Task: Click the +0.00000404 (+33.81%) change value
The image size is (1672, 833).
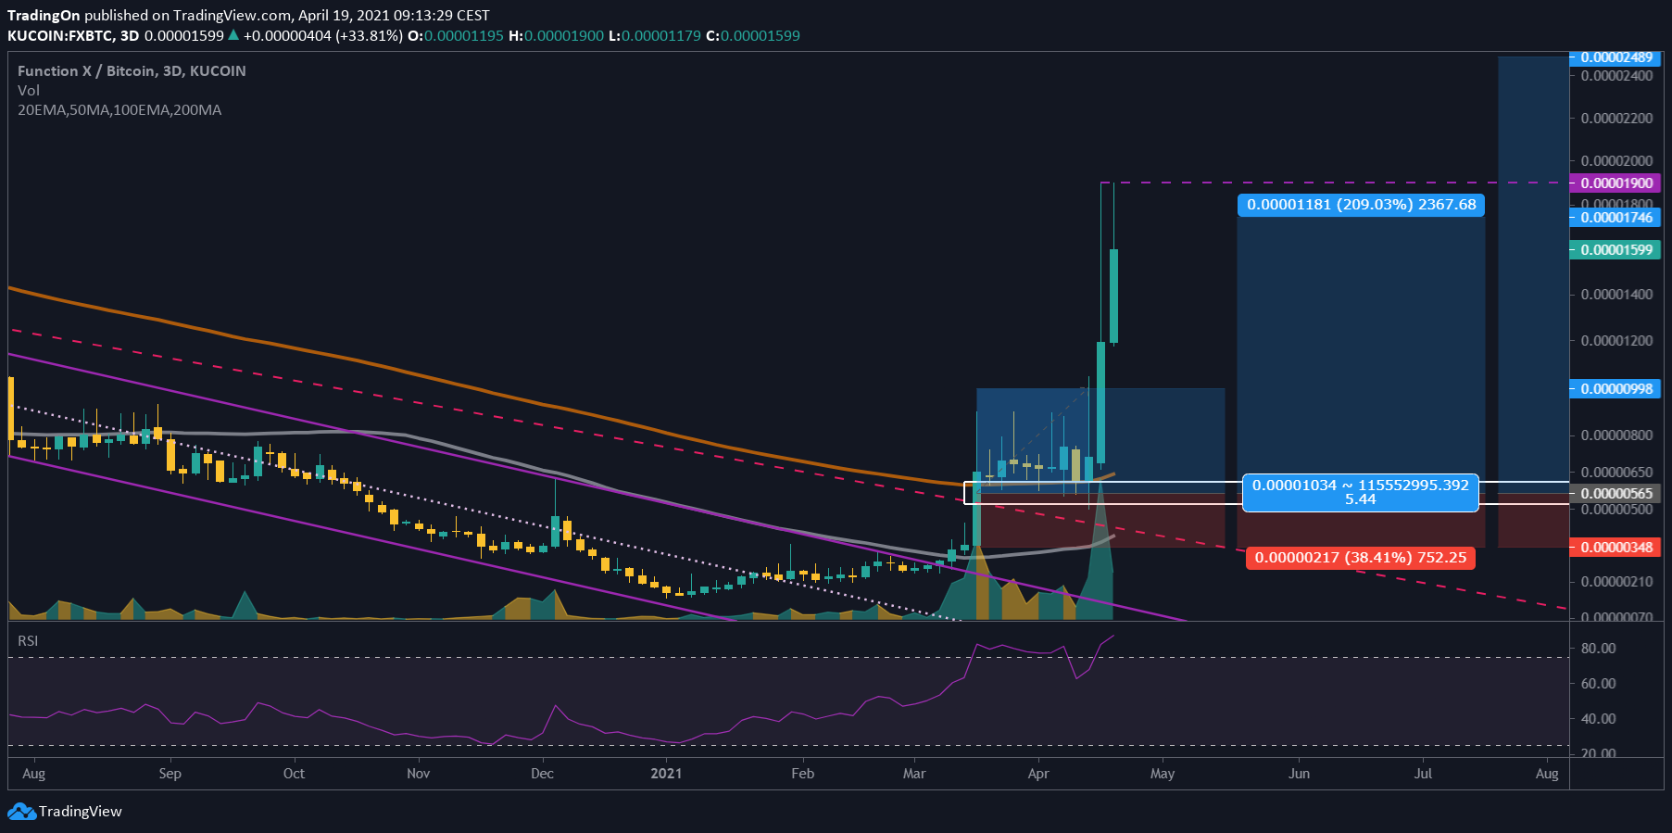Action: click(x=323, y=35)
